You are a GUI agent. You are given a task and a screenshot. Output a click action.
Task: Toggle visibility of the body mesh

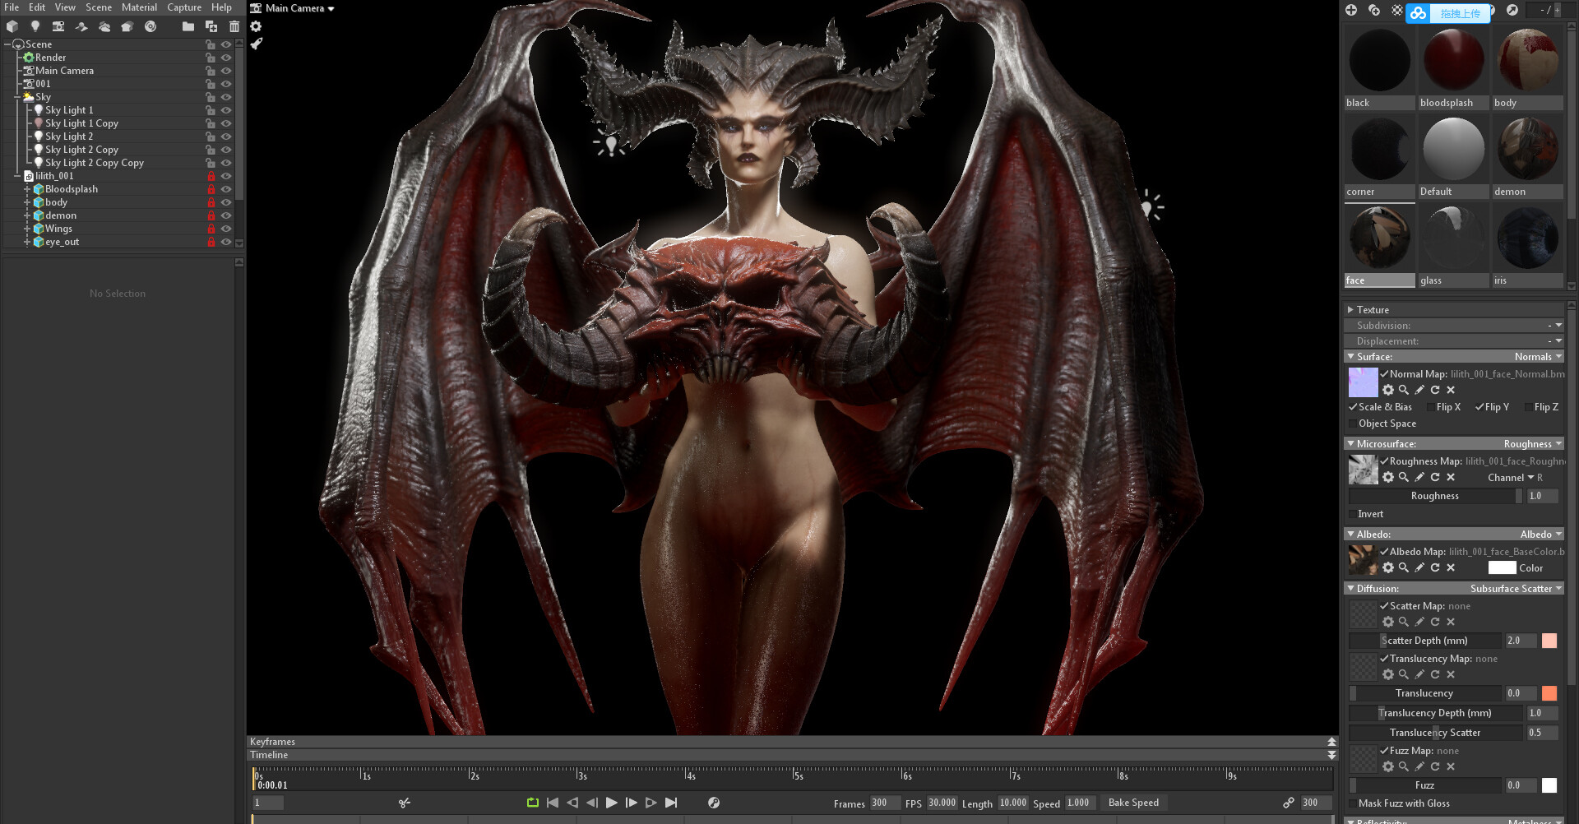[226, 202]
